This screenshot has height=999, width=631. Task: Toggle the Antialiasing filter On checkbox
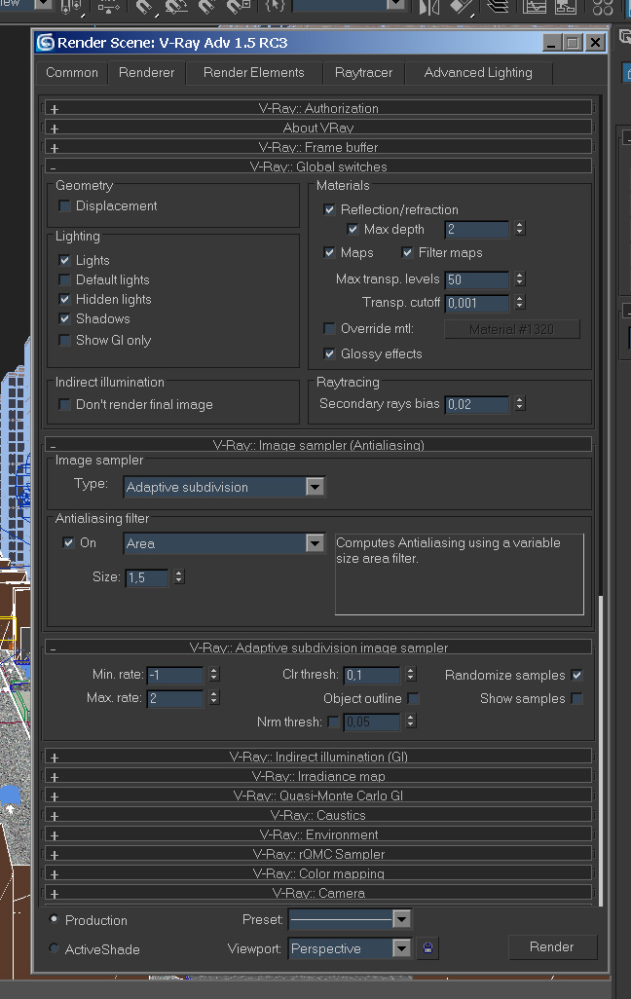(x=68, y=542)
